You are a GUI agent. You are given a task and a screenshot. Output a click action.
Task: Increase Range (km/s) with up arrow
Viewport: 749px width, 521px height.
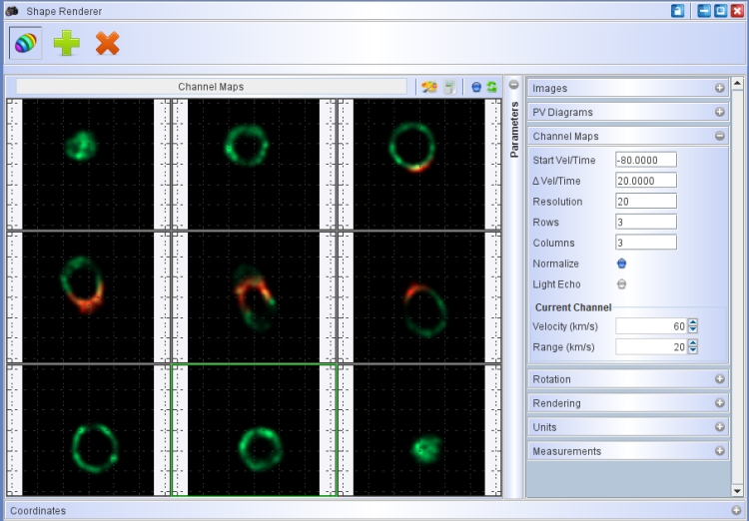point(693,343)
